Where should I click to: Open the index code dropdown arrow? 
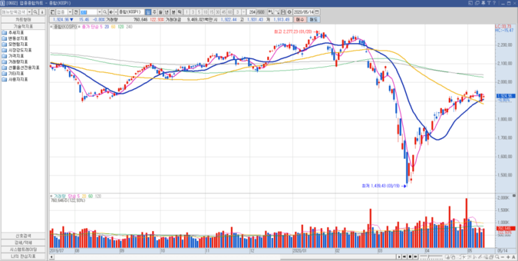(x=100, y=12)
